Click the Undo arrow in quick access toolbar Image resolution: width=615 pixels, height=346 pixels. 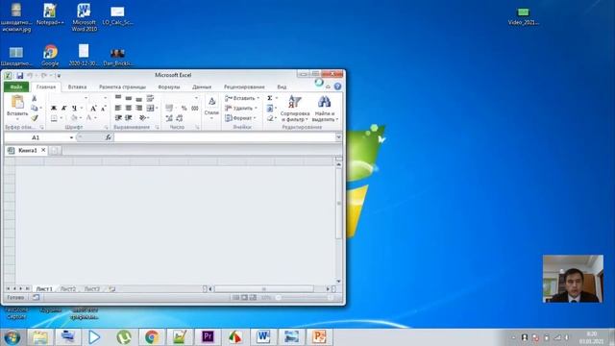(30, 75)
